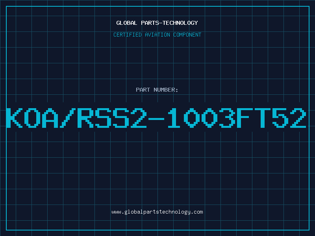Open the www.globalpartstechnology.com link
315x236 pixels.
(x=157, y=212)
